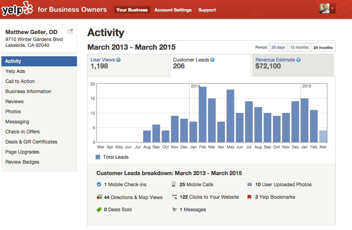Click the help icon next to Revenue Estimate
This screenshot has height=230, width=352.
click(298, 60)
